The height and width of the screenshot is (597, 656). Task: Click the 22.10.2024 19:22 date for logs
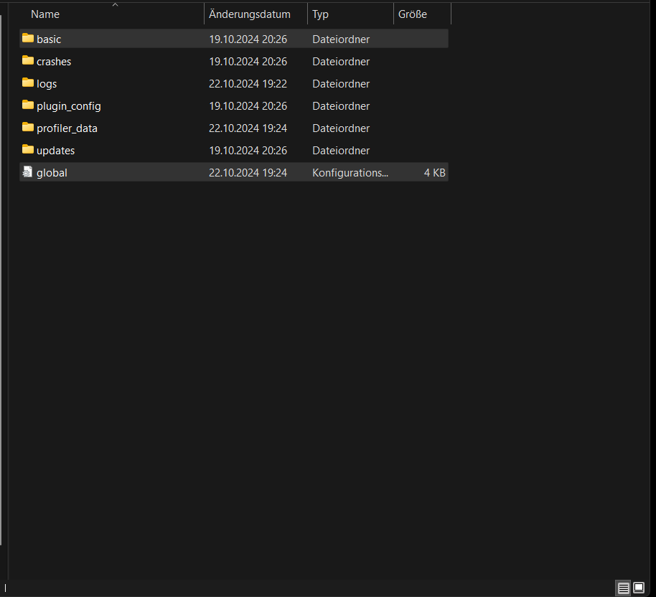[x=248, y=83]
